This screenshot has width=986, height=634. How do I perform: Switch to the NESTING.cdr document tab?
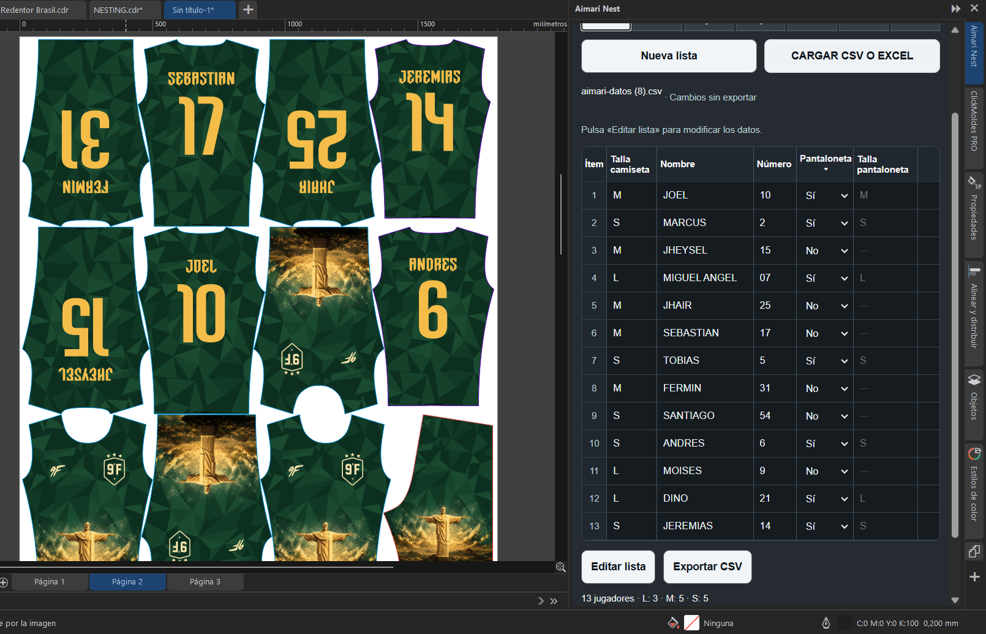coord(125,10)
